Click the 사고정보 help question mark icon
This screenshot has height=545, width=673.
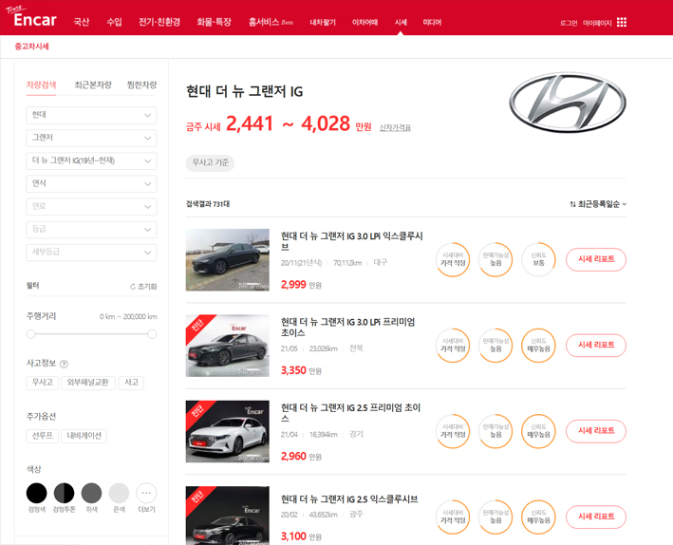click(x=64, y=364)
